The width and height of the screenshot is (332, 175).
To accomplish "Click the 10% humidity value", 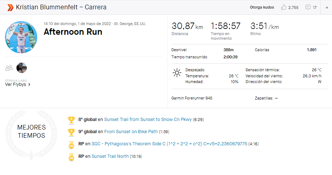I will [234, 82].
